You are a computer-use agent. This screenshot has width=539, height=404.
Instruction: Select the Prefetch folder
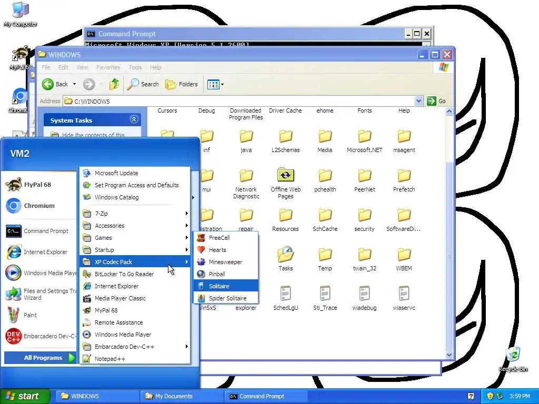pyautogui.click(x=404, y=181)
